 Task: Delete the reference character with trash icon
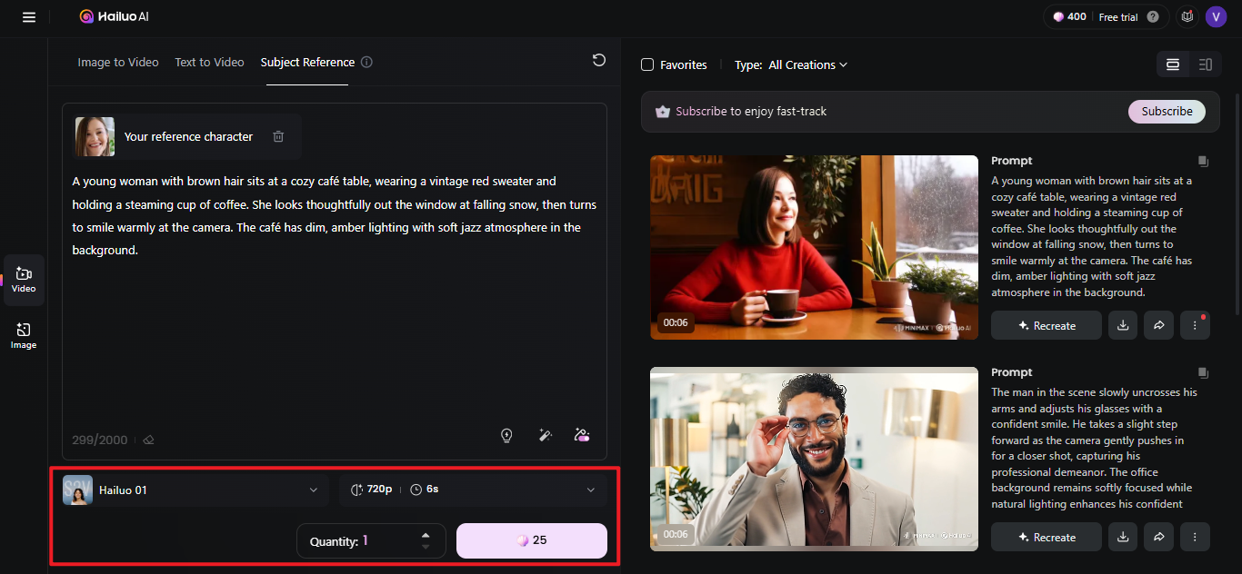coord(278,136)
